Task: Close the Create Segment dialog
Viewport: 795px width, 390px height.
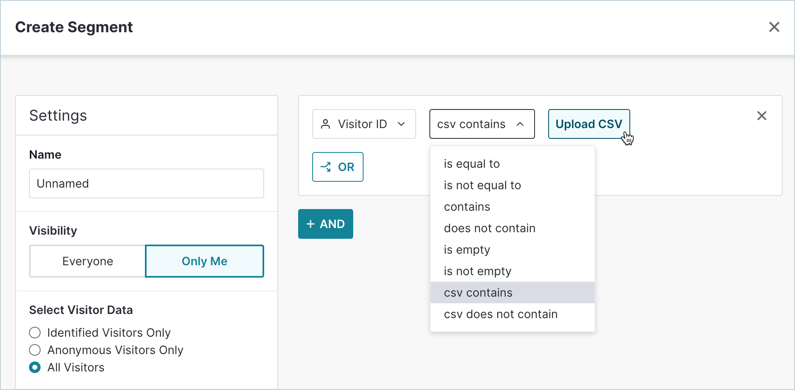Action: [x=774, y=27]
